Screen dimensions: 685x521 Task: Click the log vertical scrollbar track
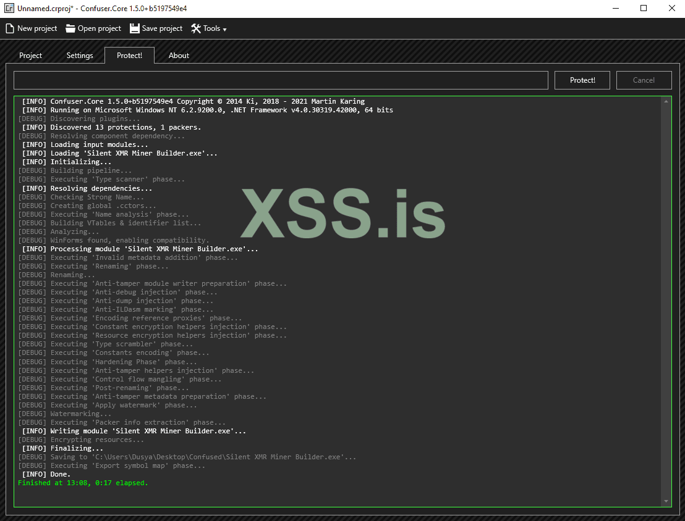(666, 301)
